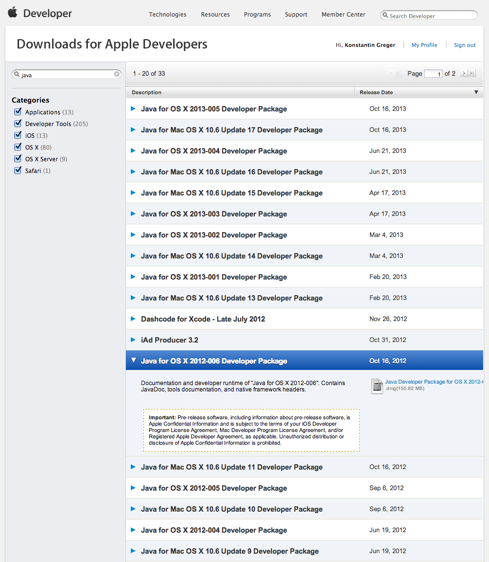Click the dmg file icon for Java 2012-006

[x=377, y=387]
